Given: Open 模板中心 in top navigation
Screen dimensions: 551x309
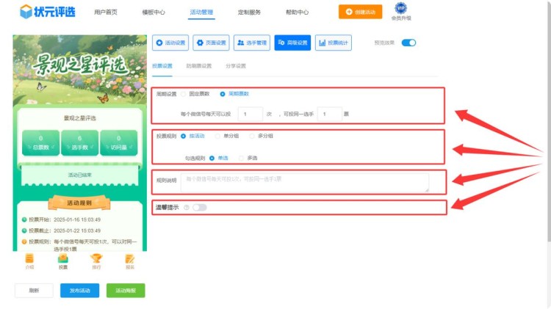Looking at the screenshot, I should point(153,12).
